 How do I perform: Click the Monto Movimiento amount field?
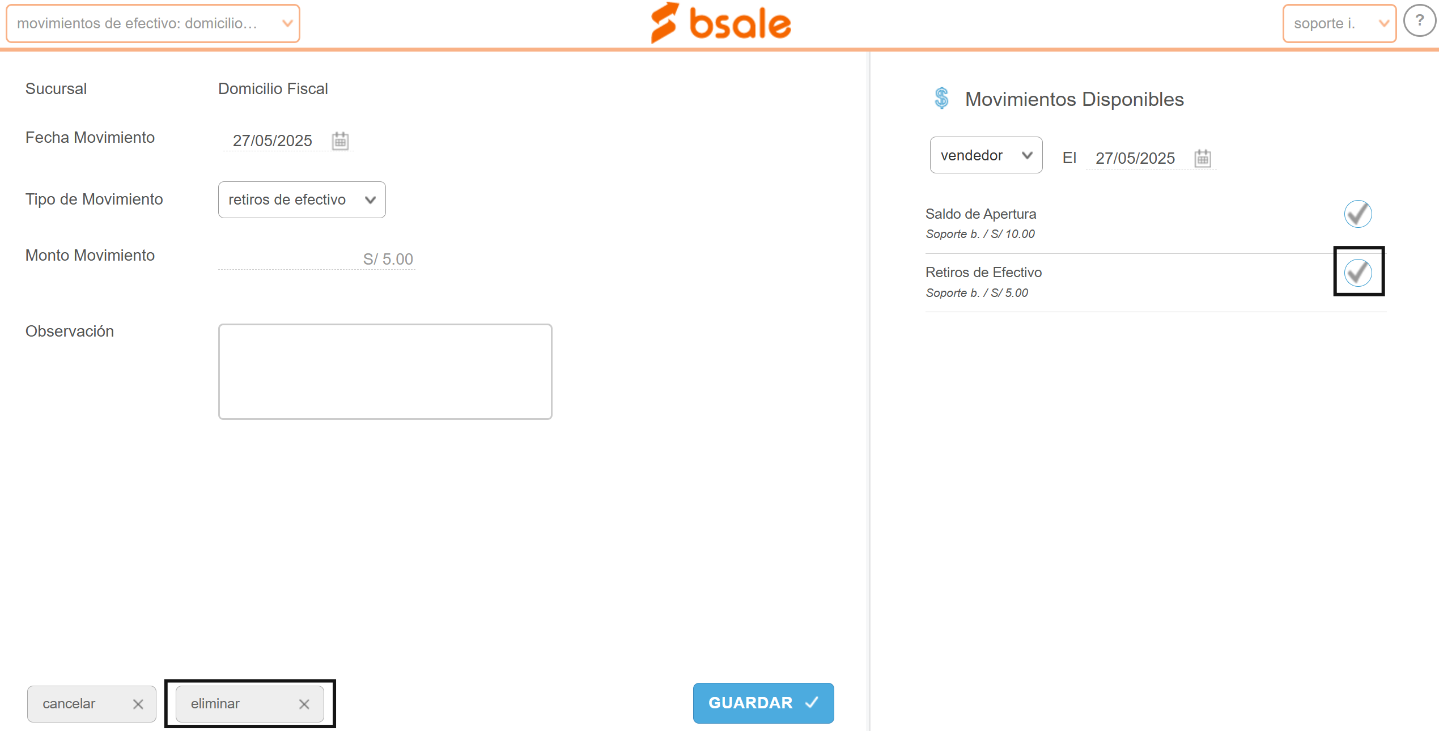[317, 259]
